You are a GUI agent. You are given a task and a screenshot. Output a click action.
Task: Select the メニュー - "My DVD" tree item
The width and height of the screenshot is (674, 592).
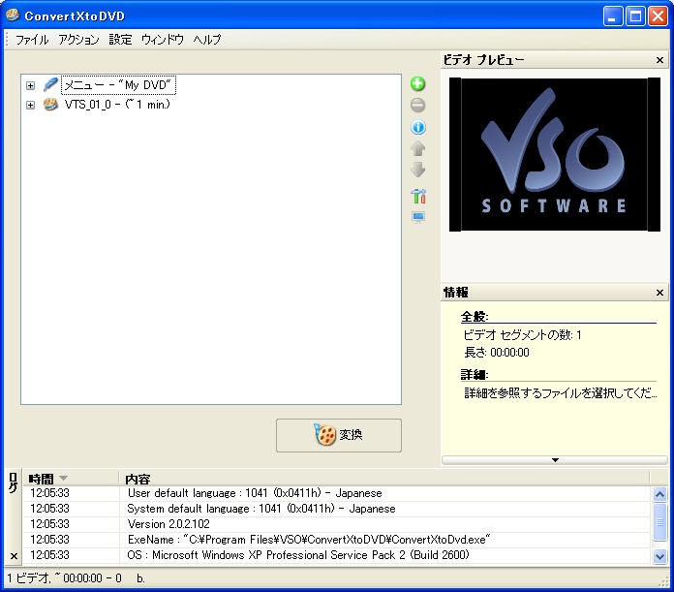(x=118, y=85)
